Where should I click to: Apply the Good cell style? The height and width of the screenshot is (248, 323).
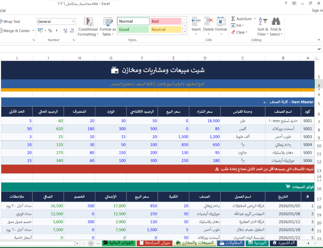click(133, 29)
